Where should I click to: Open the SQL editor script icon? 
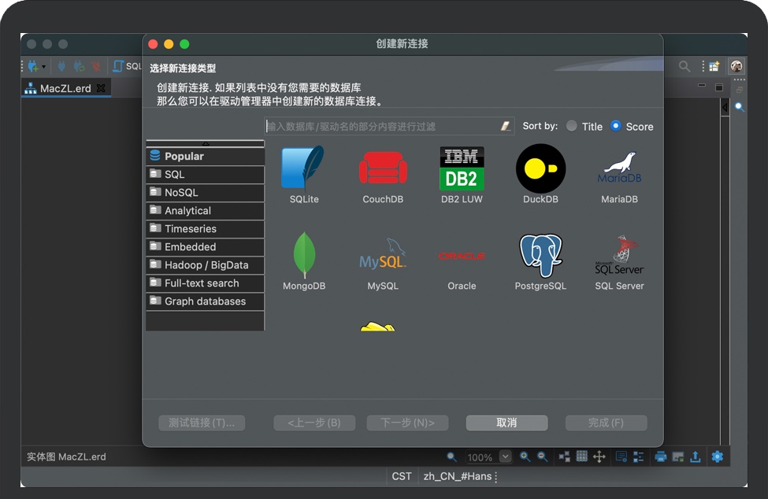tap(118, 66)
